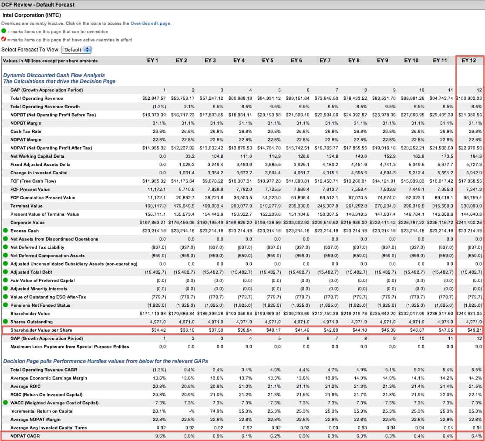Screen dimensions: 485x441
Task: Click the $171,113.98 Shareholder Value cell
Action: 153,313
